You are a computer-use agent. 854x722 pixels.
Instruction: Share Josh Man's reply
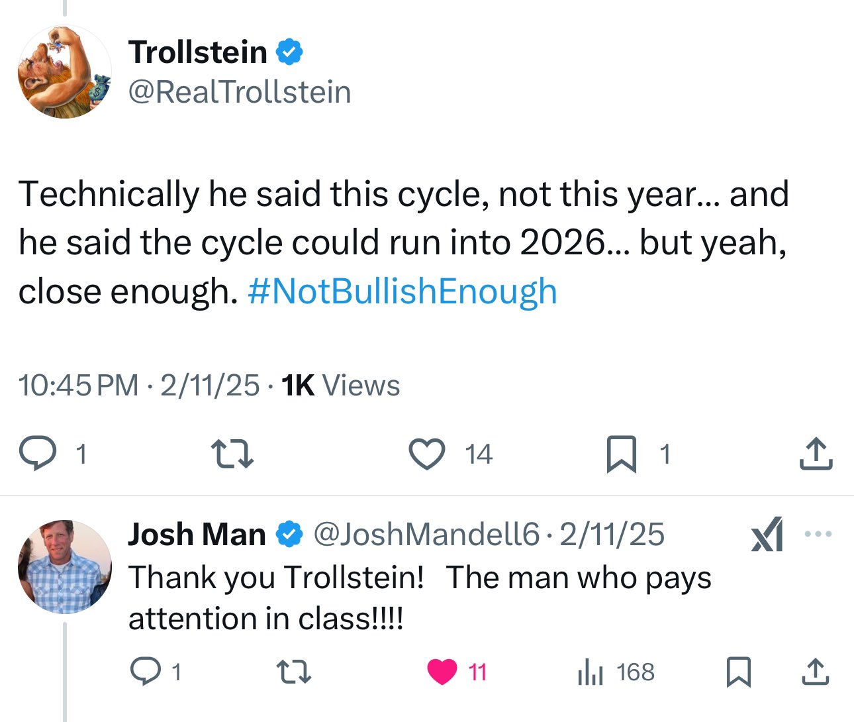(815, 672)
